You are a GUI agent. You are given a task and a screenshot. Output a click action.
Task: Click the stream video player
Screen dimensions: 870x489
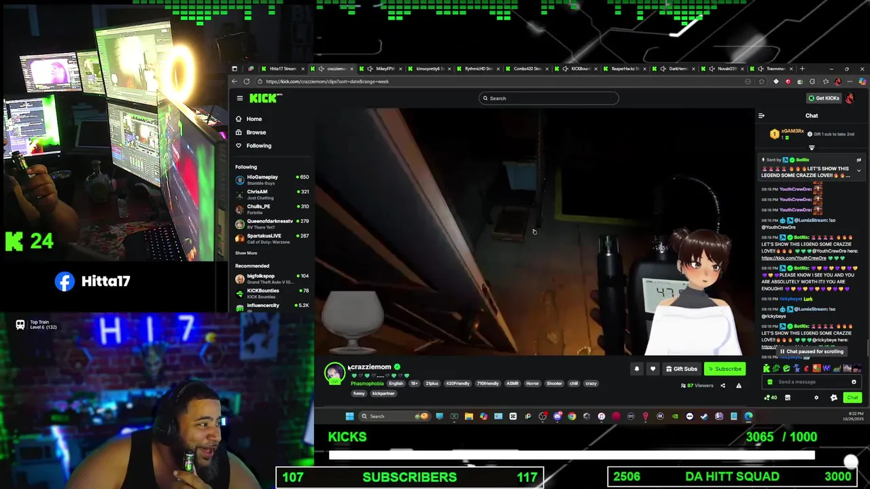point(534,232)
